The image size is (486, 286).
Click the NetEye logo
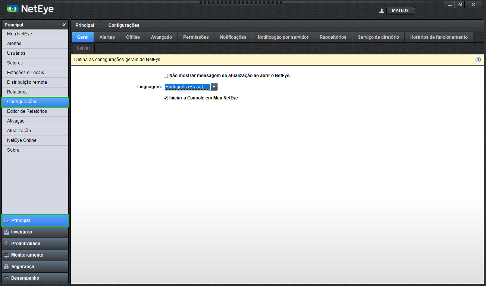coord(30,9)
